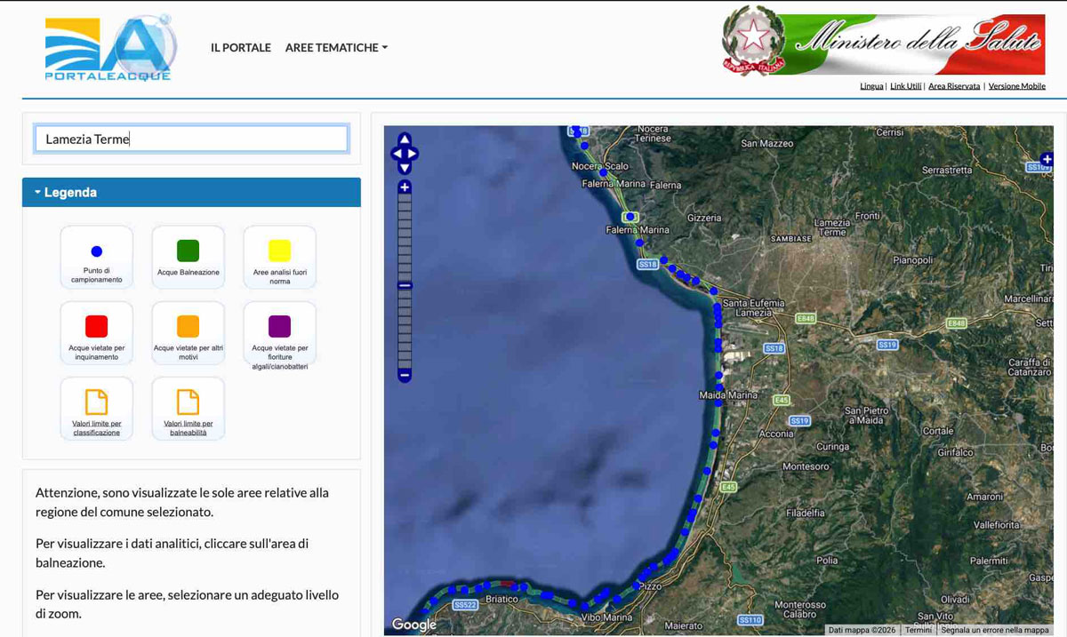Click the Briatico map label
1067x637 pixels.
tap(502, 599)
